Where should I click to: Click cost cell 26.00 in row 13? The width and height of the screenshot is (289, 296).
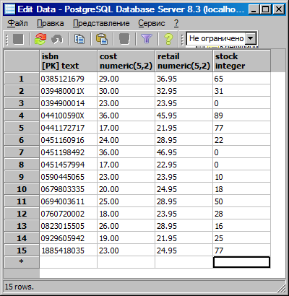point(126,226)
